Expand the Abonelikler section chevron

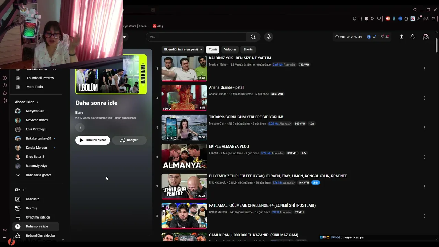37,102
